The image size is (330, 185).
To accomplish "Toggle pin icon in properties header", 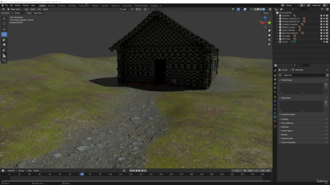I will coord(327,70).
